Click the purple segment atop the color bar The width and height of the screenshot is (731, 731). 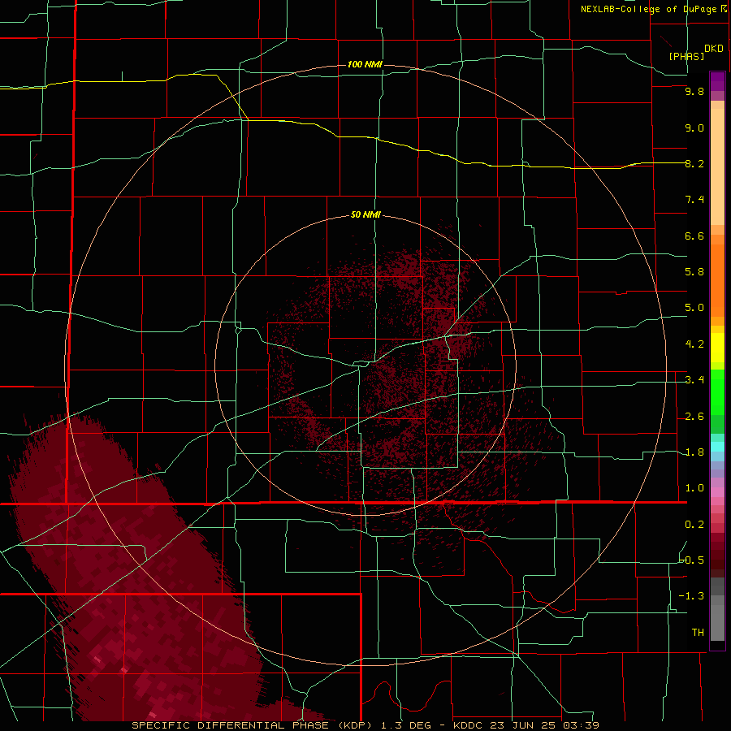click(x=717, y=81)
